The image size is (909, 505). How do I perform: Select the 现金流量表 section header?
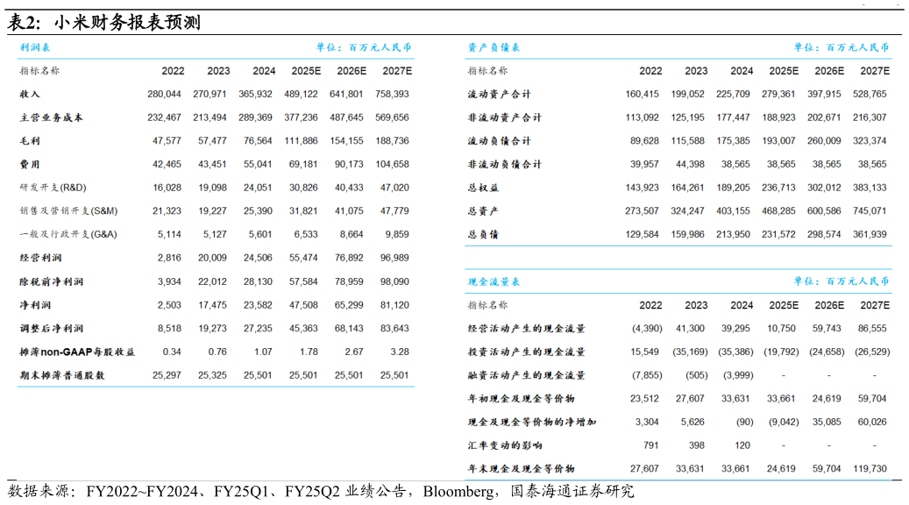(494, 281)
